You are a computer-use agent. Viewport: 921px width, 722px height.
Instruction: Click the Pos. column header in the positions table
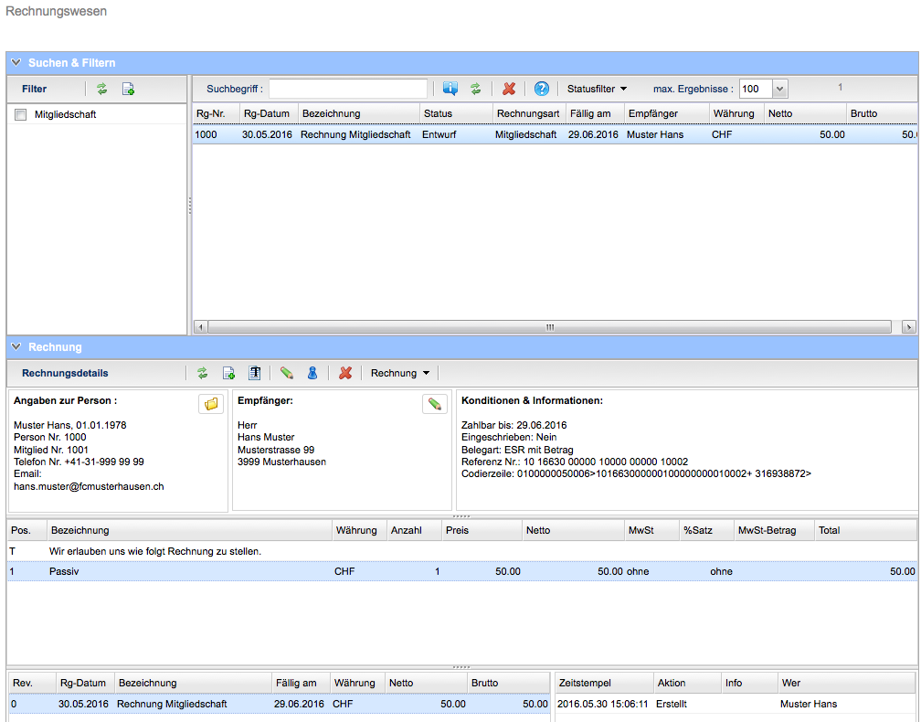27,530
